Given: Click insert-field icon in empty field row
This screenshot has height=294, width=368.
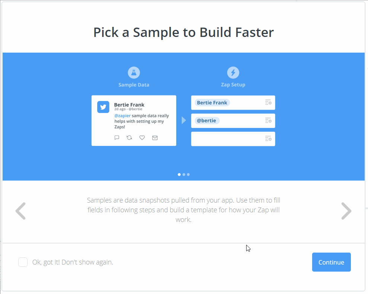Looking at the screenshot, I should click(268, 139).
